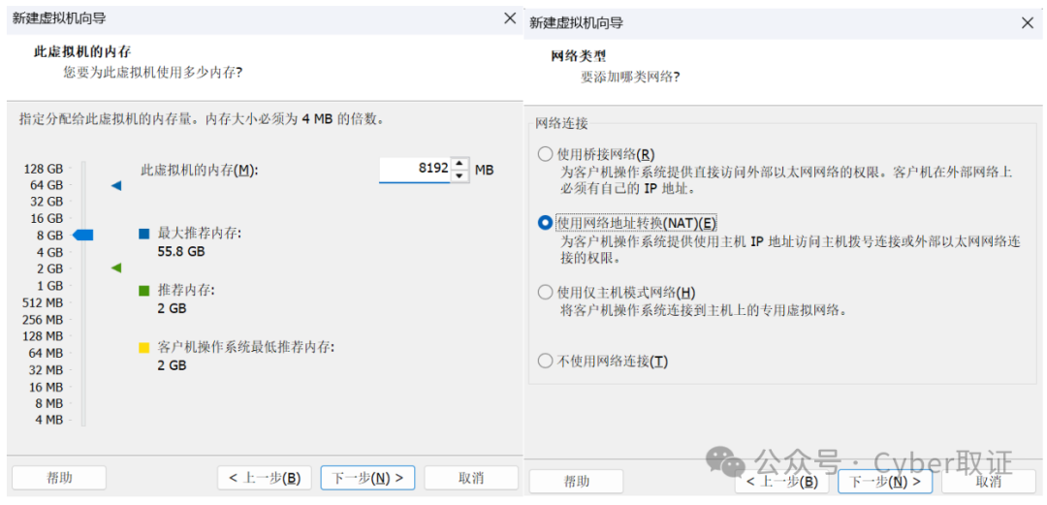The height and width of the screenshot is (505, 1047).
Task: Click Back (B) in the memory wizard
Action: click(265, 478)
